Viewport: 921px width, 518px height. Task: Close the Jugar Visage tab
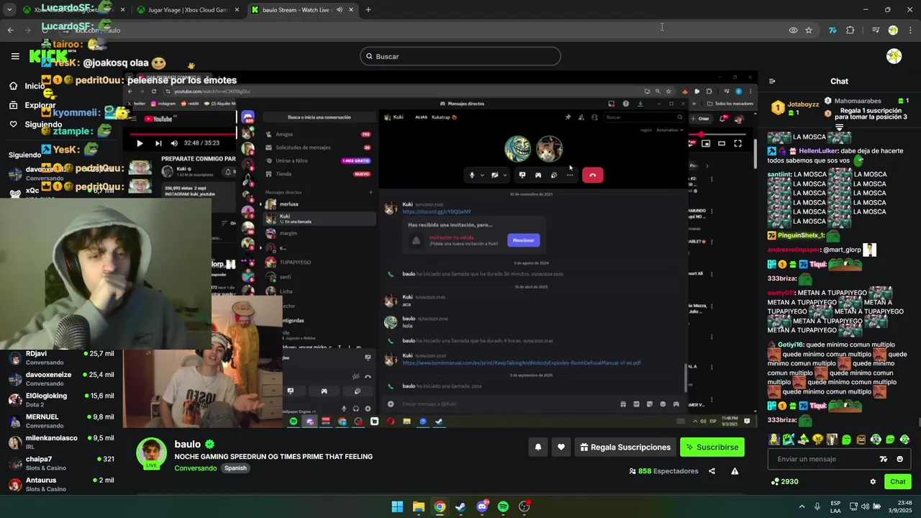coord(237,10)
